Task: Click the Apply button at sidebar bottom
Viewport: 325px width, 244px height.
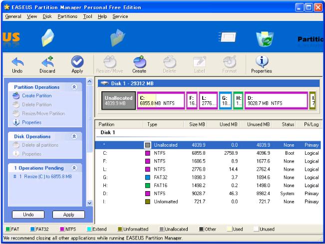Action: click(68, 215)
